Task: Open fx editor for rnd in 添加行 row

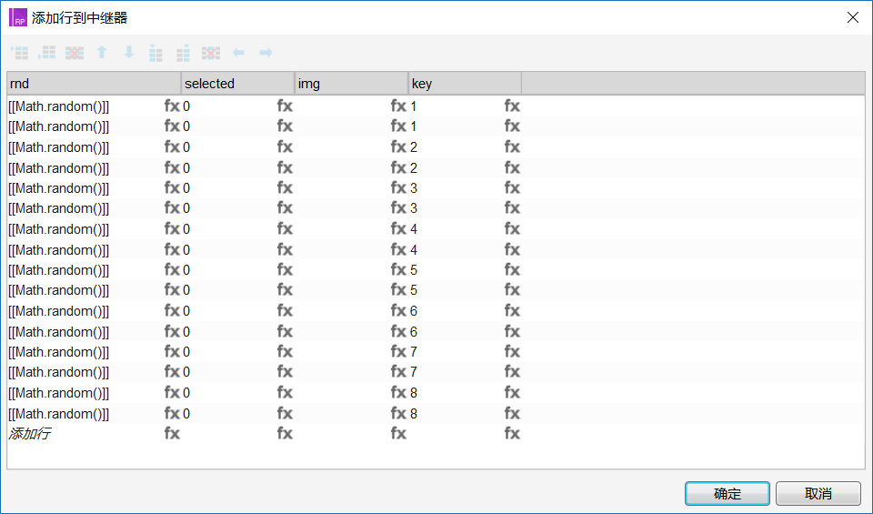Action: (x=172, y=433)
